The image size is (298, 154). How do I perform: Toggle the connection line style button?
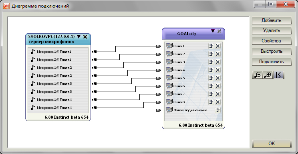click(278, 75)
